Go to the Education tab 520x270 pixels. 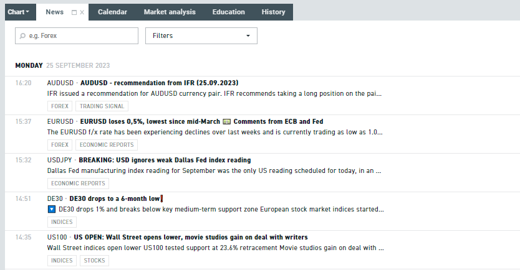(x=228, y=12)
